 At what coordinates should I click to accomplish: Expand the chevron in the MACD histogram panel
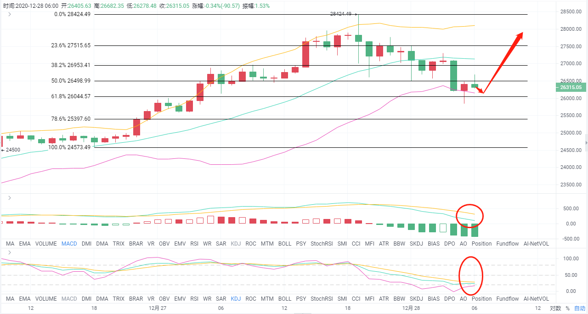point(9,198)
